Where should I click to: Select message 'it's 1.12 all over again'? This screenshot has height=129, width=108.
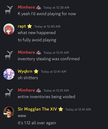point(37,123)
